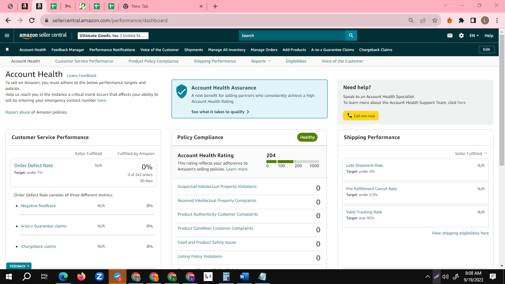This screenshot has width=505, height=284.
Task: Click View shipping eligibilities here
Action: (x=460, y=233)
